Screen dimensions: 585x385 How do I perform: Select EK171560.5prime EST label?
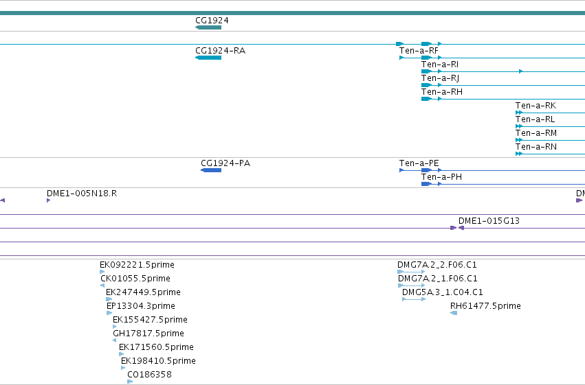[156, 347]
